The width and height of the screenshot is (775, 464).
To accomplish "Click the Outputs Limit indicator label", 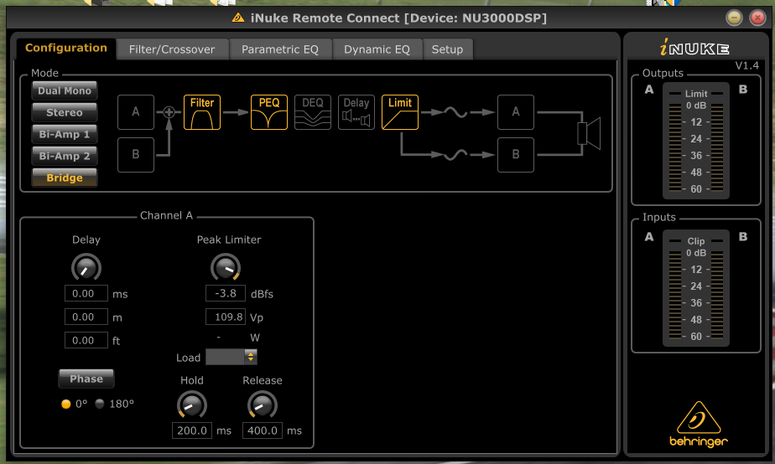I will (x=696, y=93).
